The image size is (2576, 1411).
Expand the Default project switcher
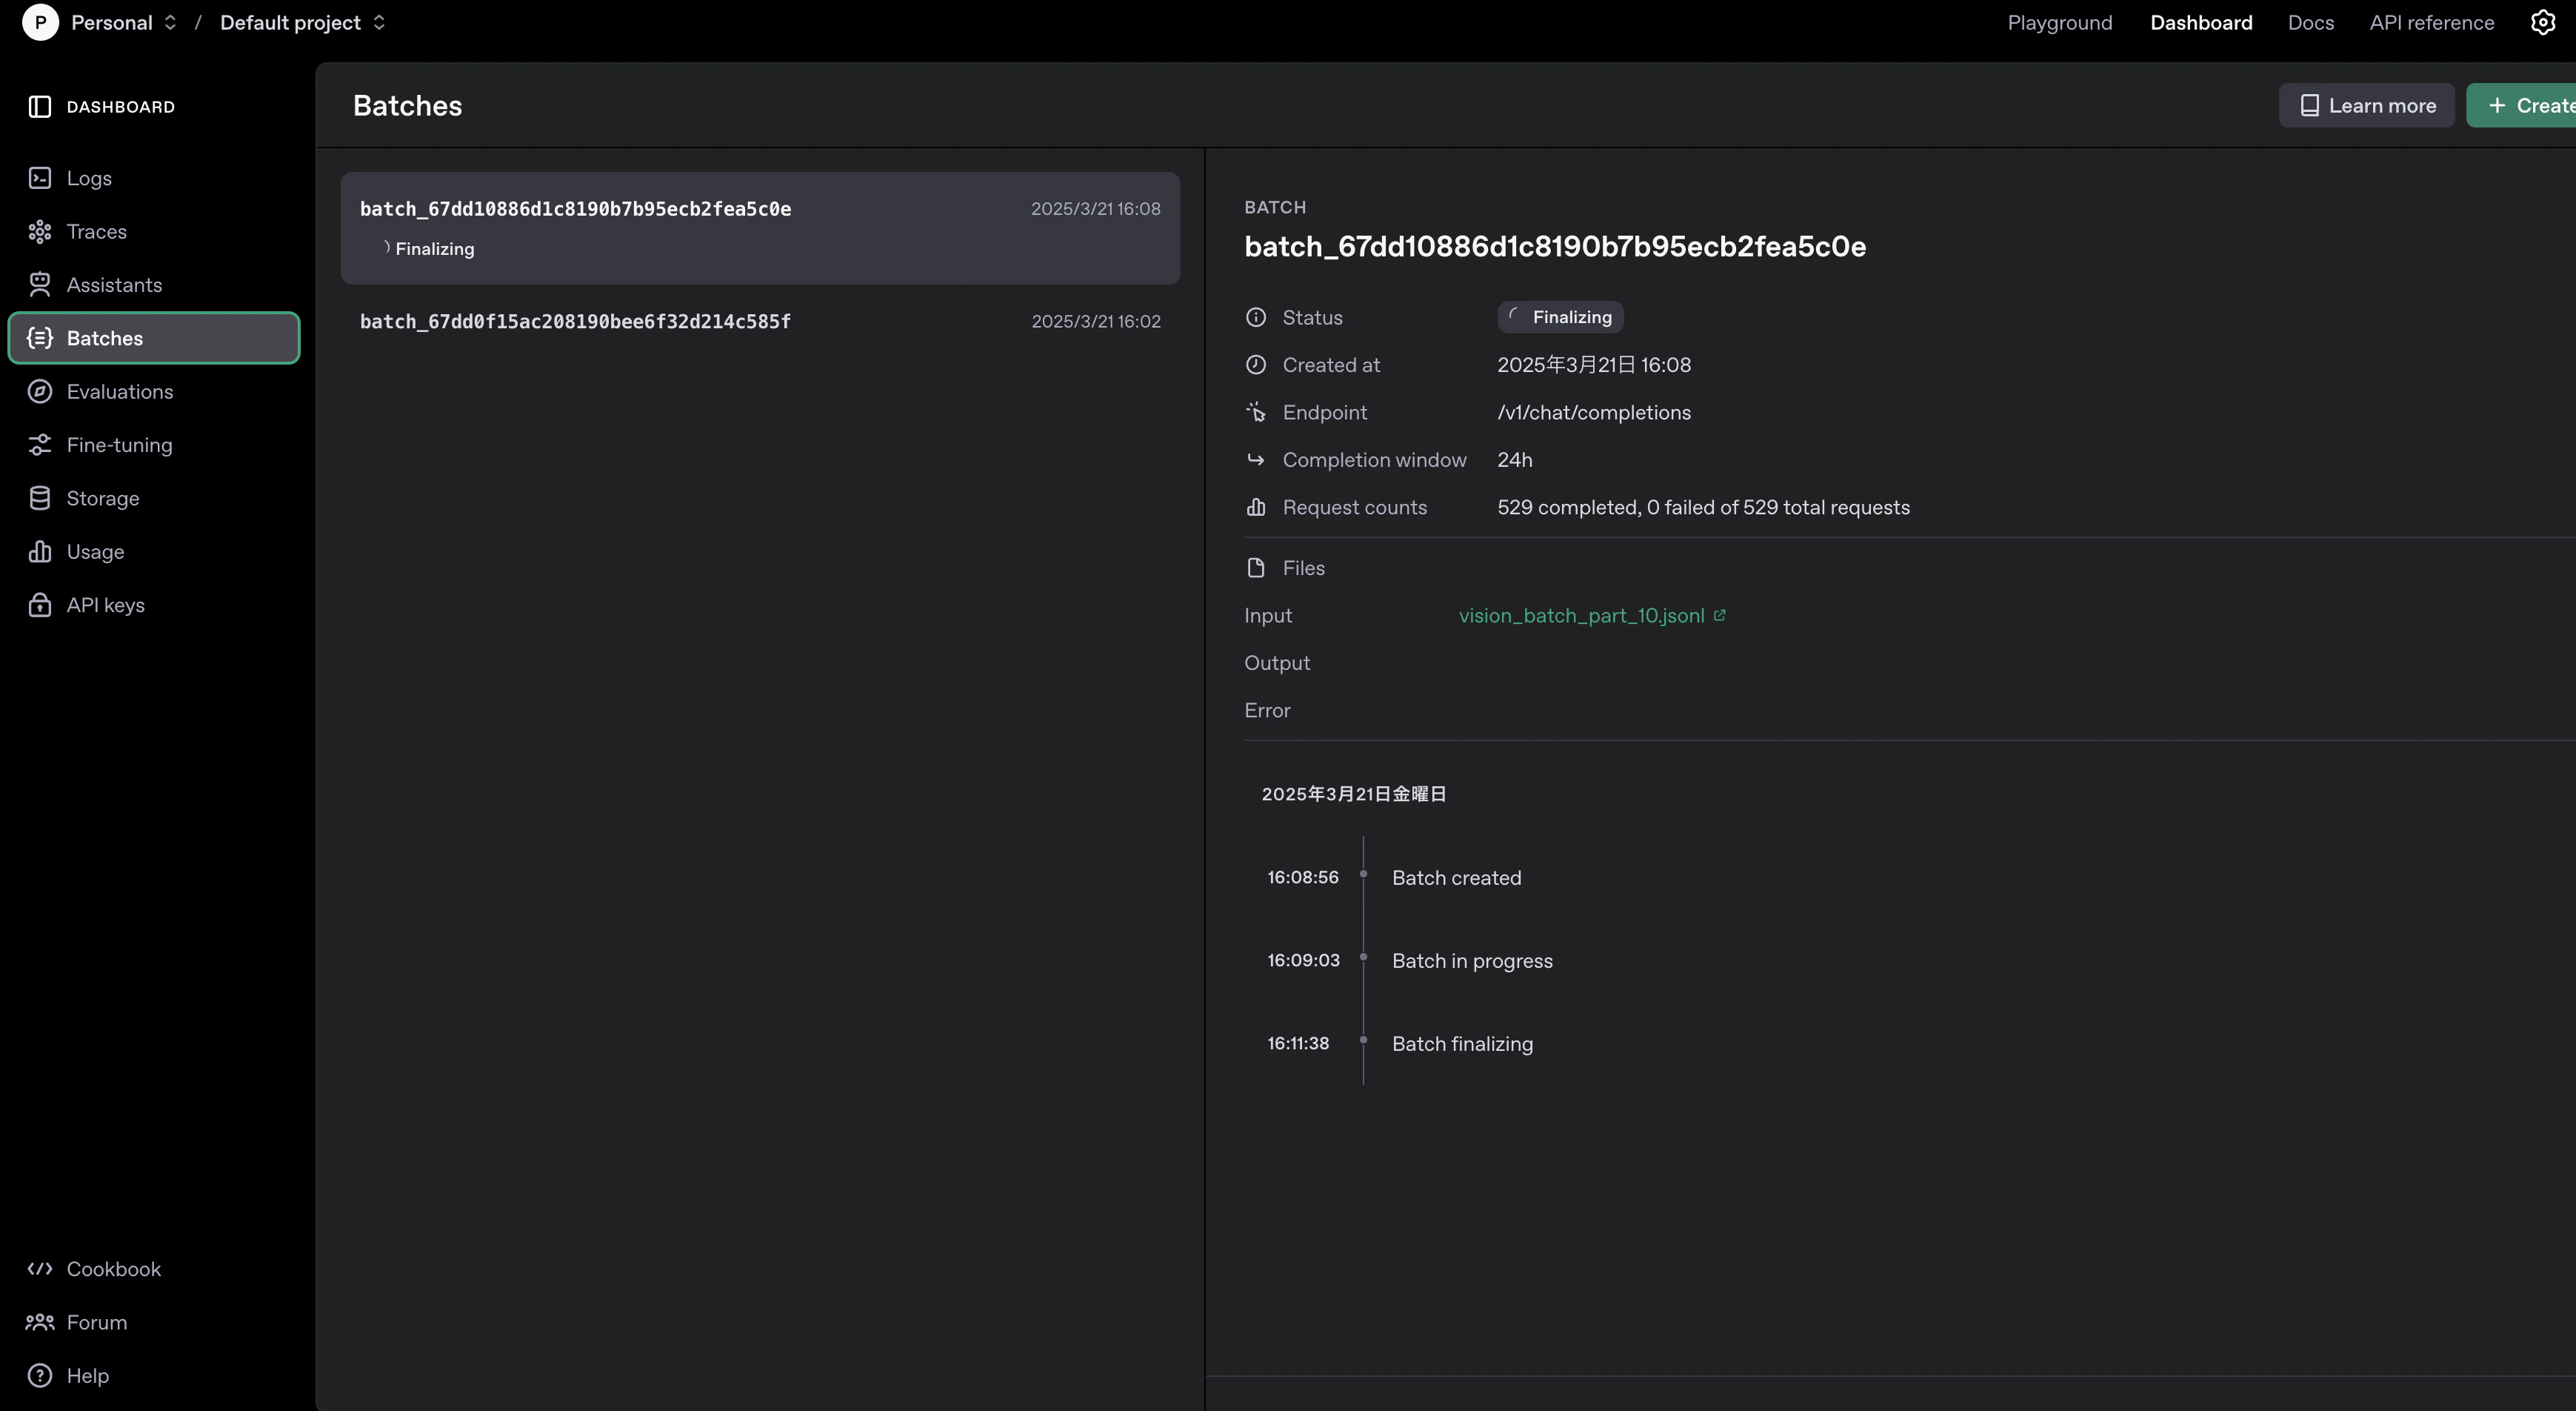coord(303,22)
